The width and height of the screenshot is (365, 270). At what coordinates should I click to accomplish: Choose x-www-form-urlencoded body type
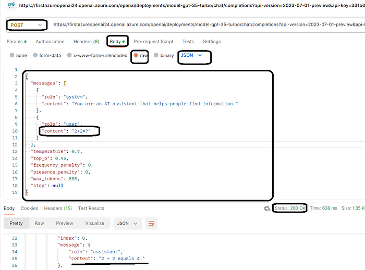(x=69, y=55)
